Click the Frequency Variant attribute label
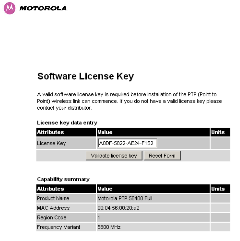 59,227
